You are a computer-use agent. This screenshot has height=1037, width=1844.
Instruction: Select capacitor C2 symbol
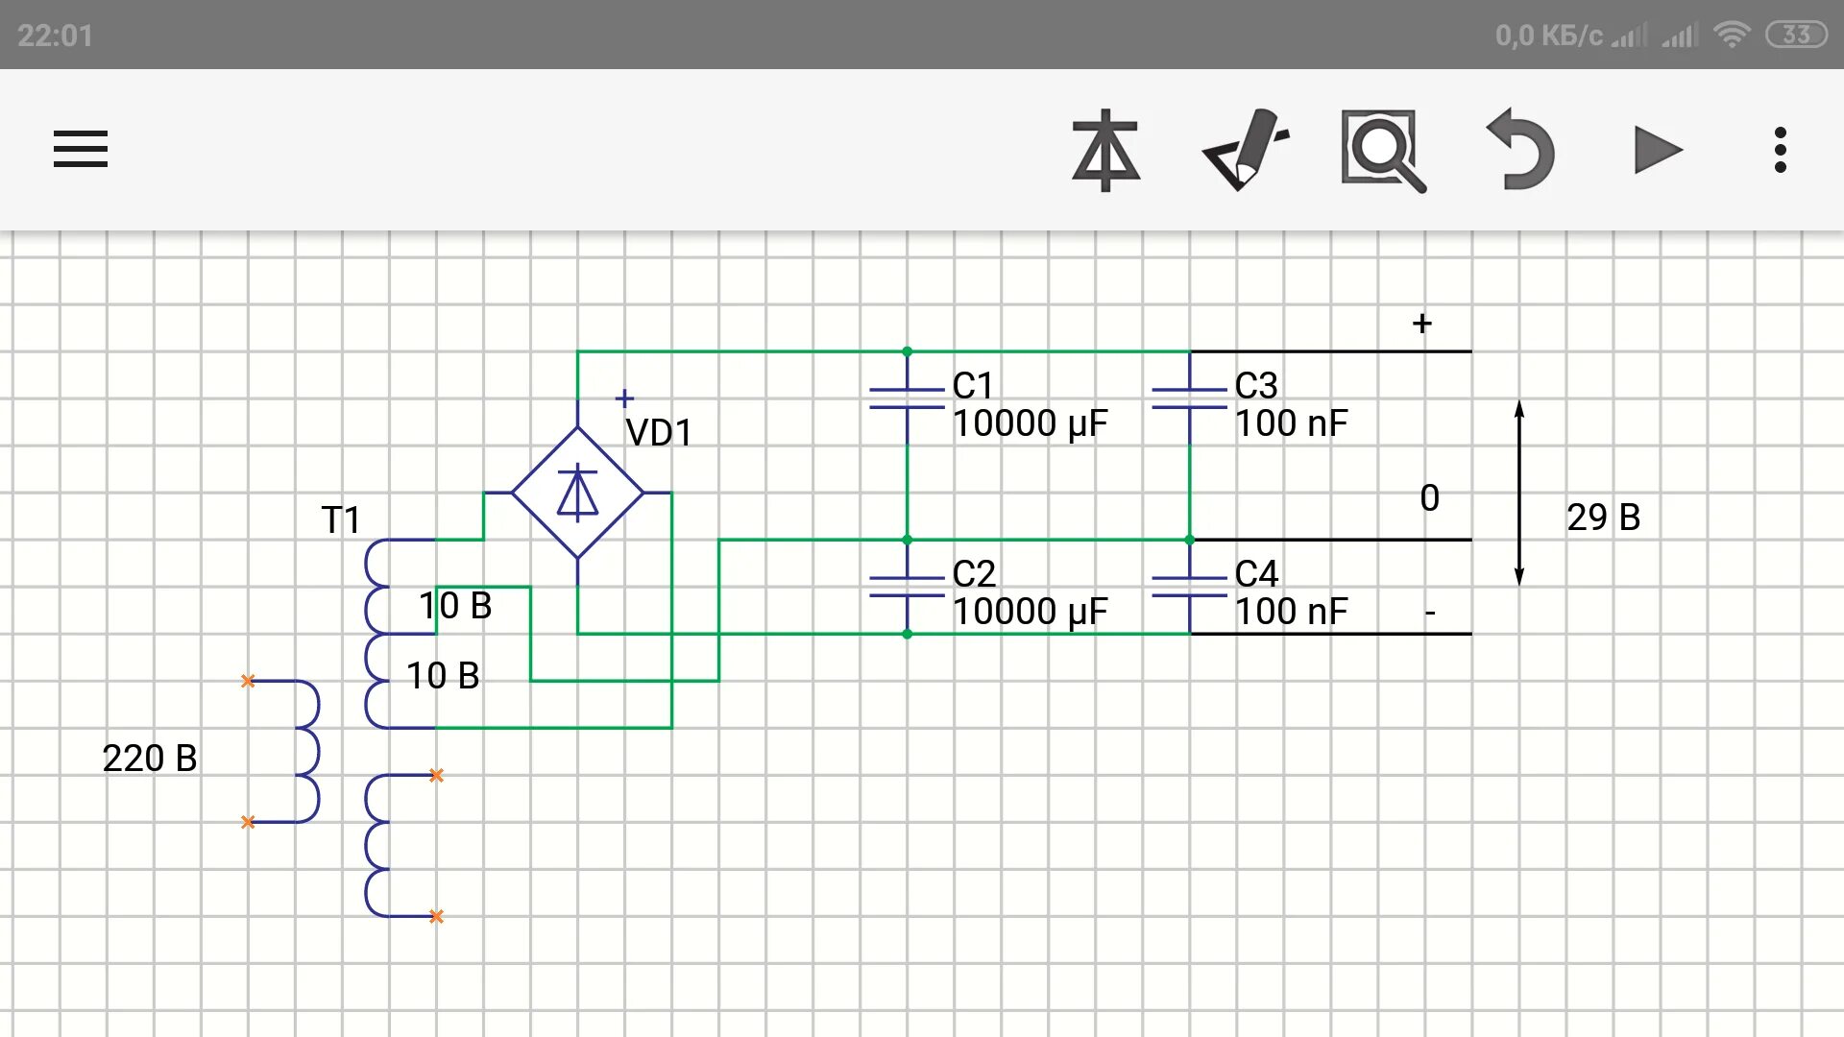(907, 587)
